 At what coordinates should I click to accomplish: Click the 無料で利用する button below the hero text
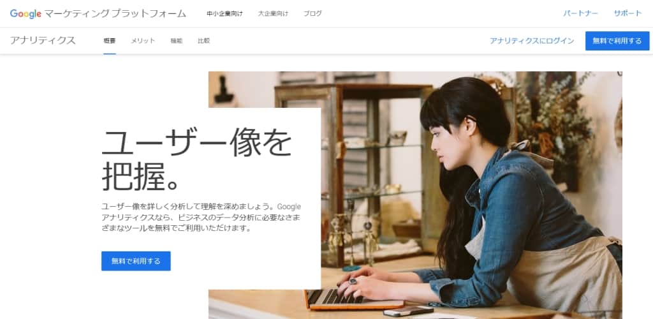[x=136, y=261]
